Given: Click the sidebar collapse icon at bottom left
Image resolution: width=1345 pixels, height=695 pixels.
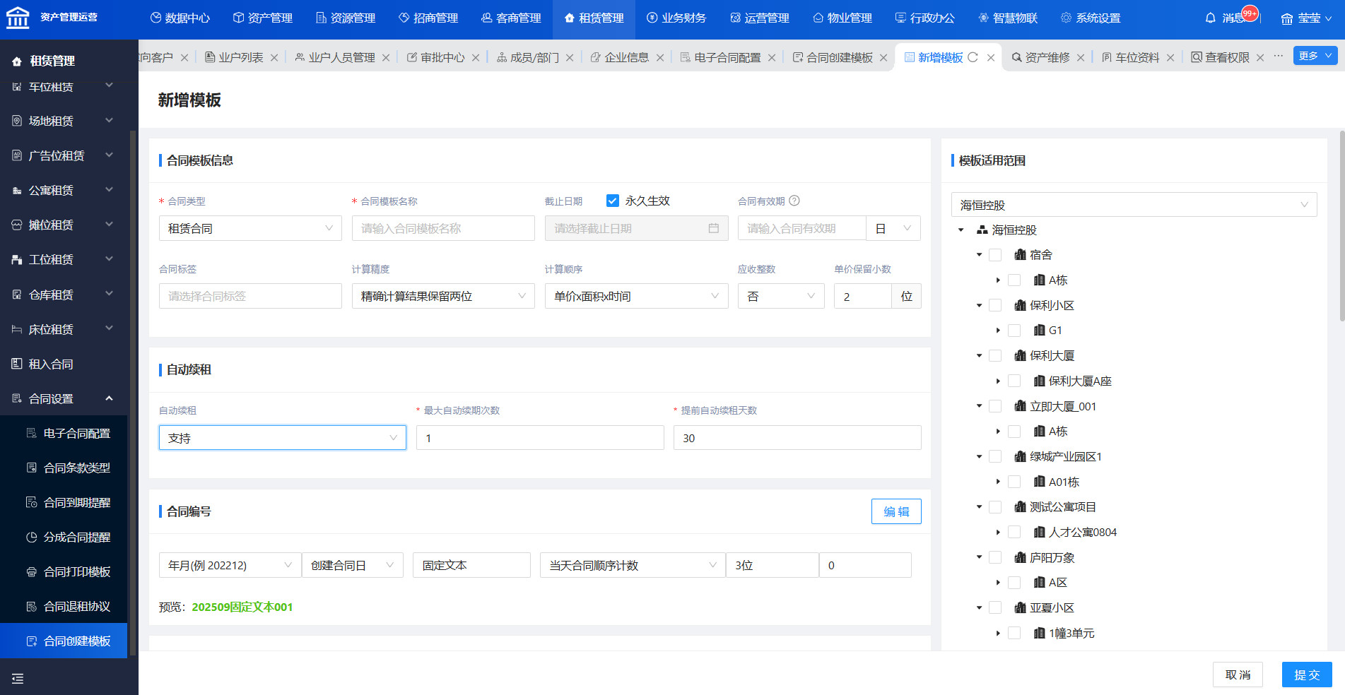Looking at the screenshot, I should 18,679.
